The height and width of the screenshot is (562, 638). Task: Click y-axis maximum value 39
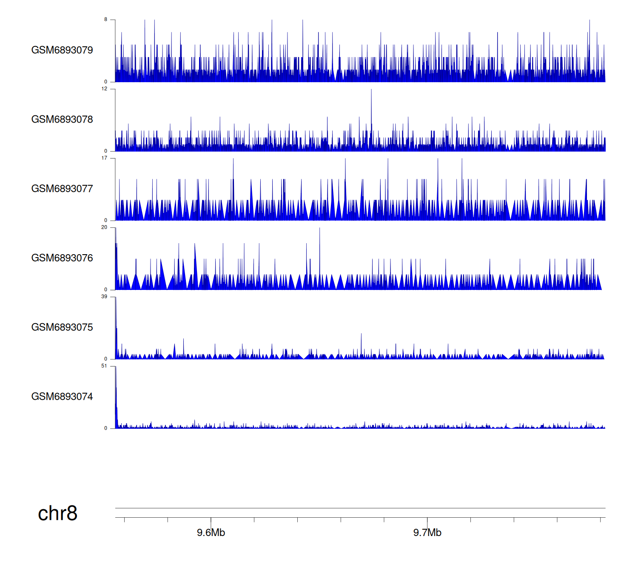[105, 297]
